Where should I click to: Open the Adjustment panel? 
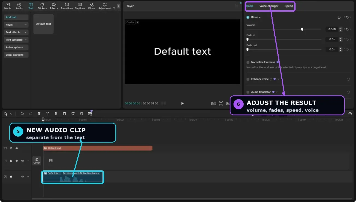pyautogui.click(x=105, y=6)
